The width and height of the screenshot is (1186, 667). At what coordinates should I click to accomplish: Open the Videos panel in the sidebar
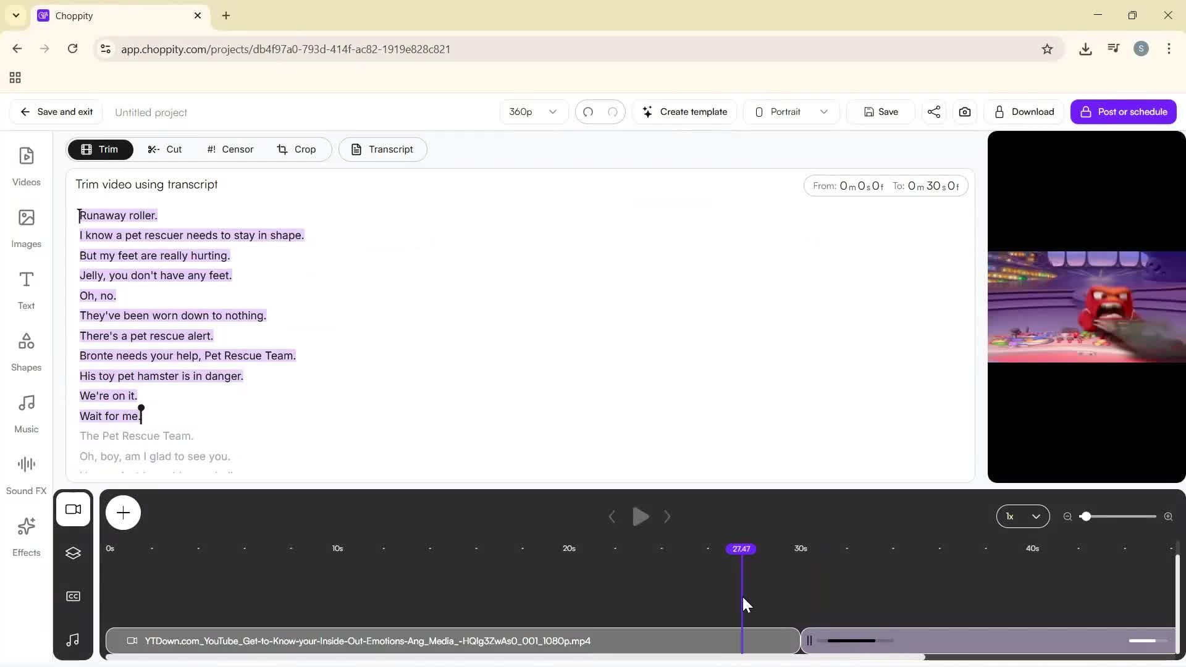click(x=26, y=166)
